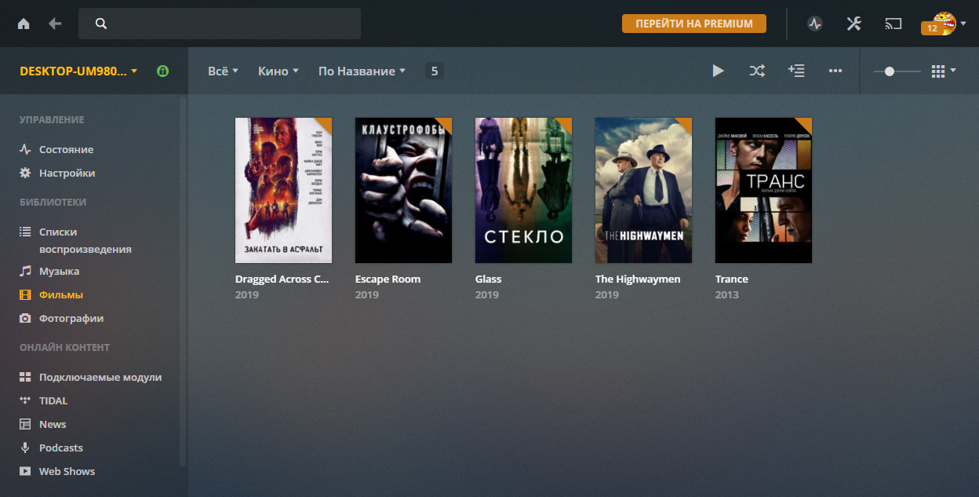Open The Highwaymen poster
Screen dimensions: 979x497
[x=643, y=190]
